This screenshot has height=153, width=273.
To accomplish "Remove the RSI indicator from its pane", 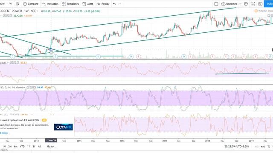I will 18,62.
